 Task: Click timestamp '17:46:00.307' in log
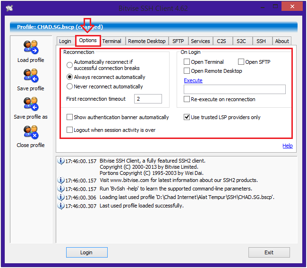pos(81,206)
